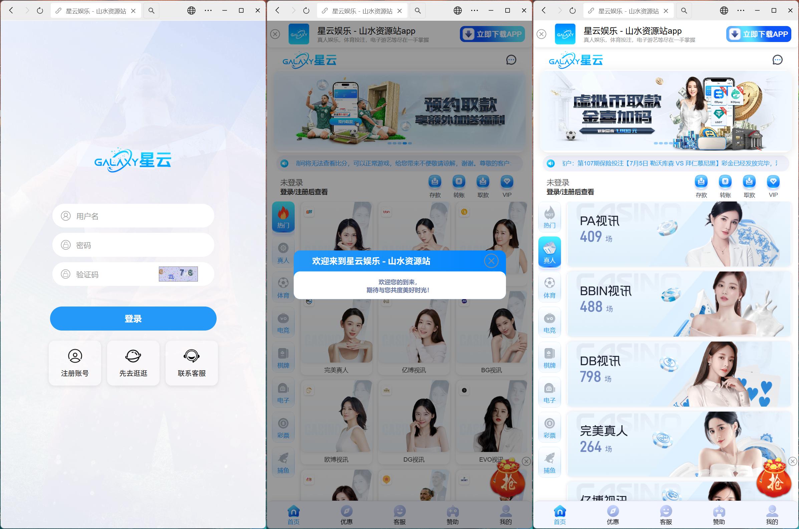Open the 电竞 esports category
The height and width of the screenshot is (529, 799).
pos(283,322)
